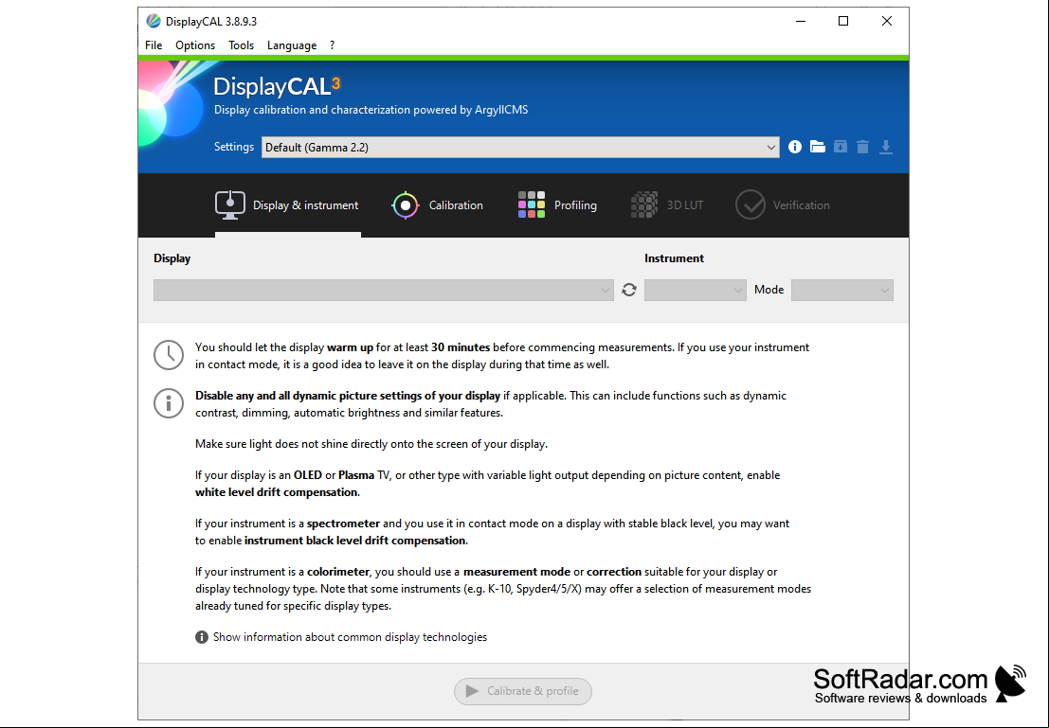This screenshot has height=728, width=1049.
Task: Expand the Mode dropdown
Action: click(x=842, y=290)
